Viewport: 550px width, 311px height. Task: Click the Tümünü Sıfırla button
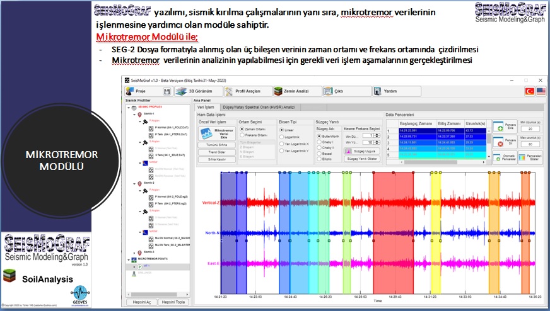coord(217,145)
